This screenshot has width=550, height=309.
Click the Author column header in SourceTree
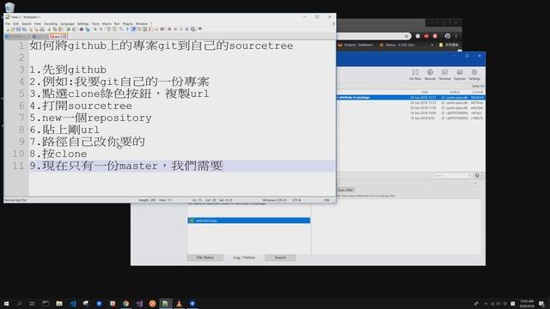455,92
